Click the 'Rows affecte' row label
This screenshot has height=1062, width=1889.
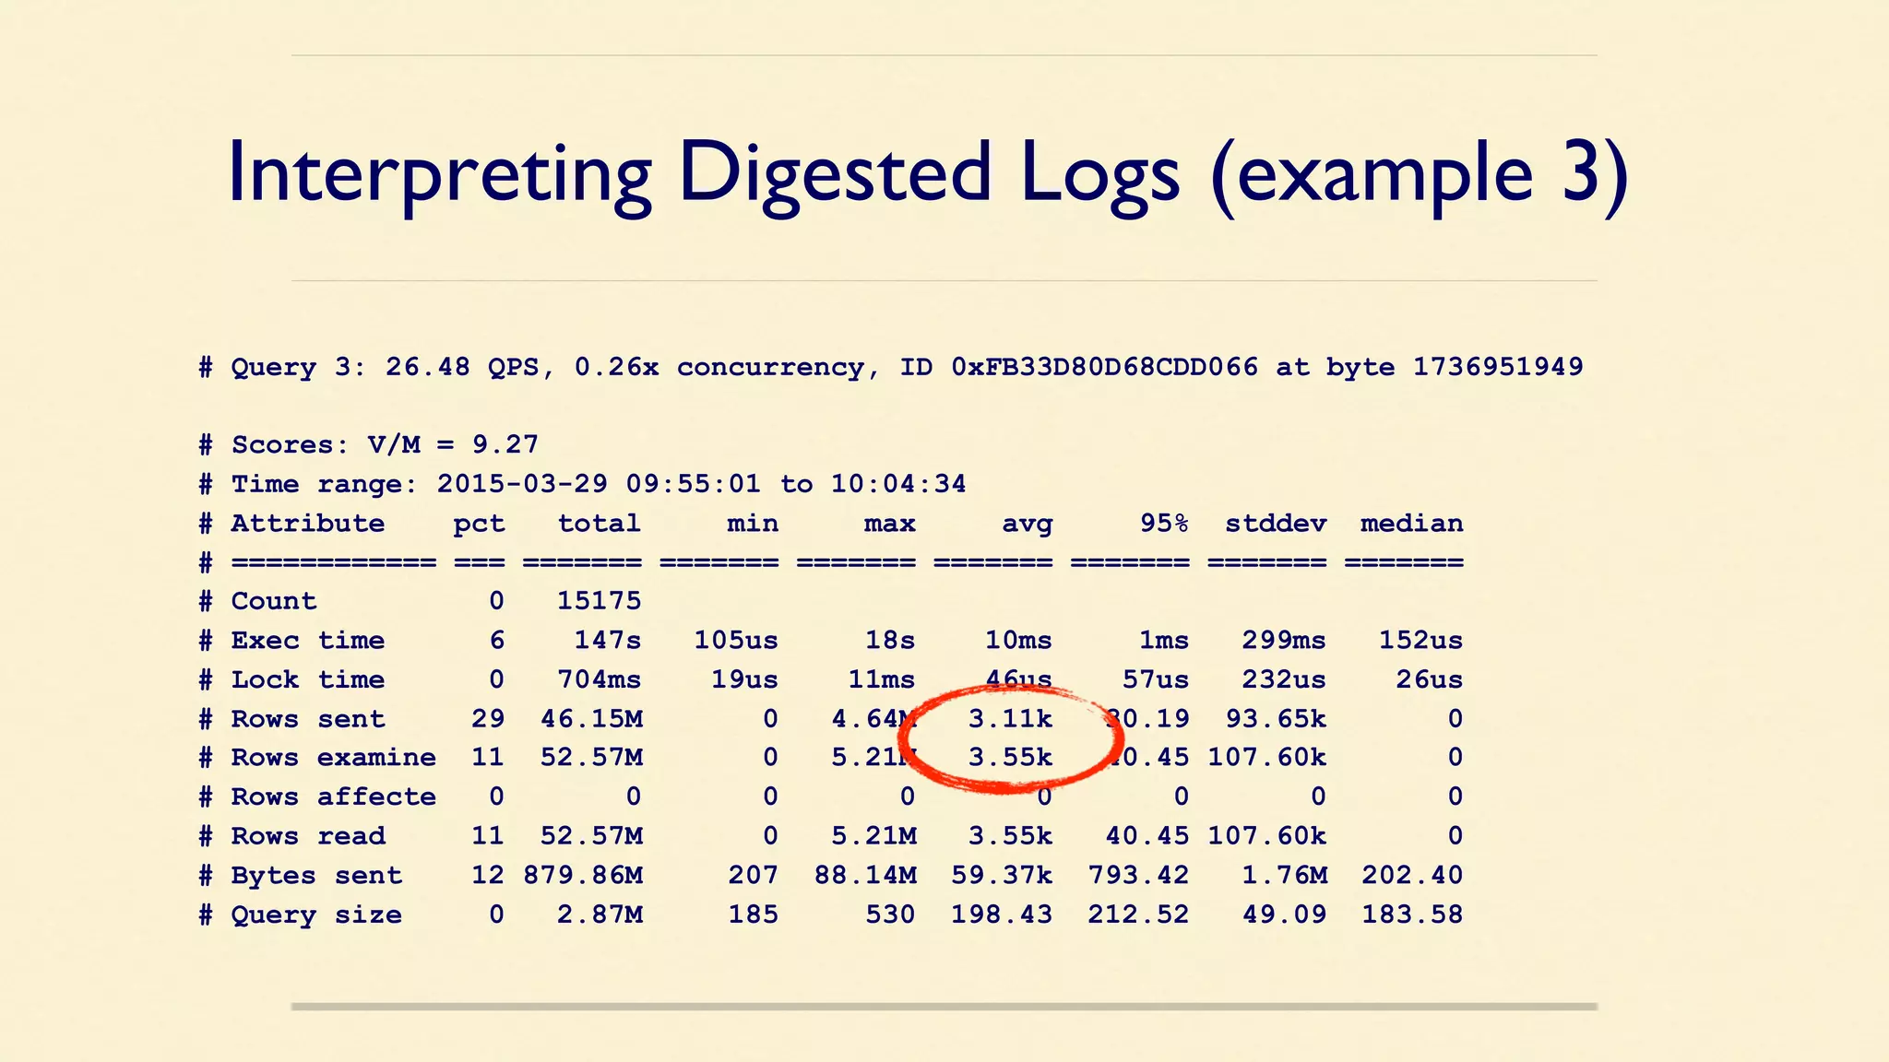pyautogui.click(x=333, y=796)
